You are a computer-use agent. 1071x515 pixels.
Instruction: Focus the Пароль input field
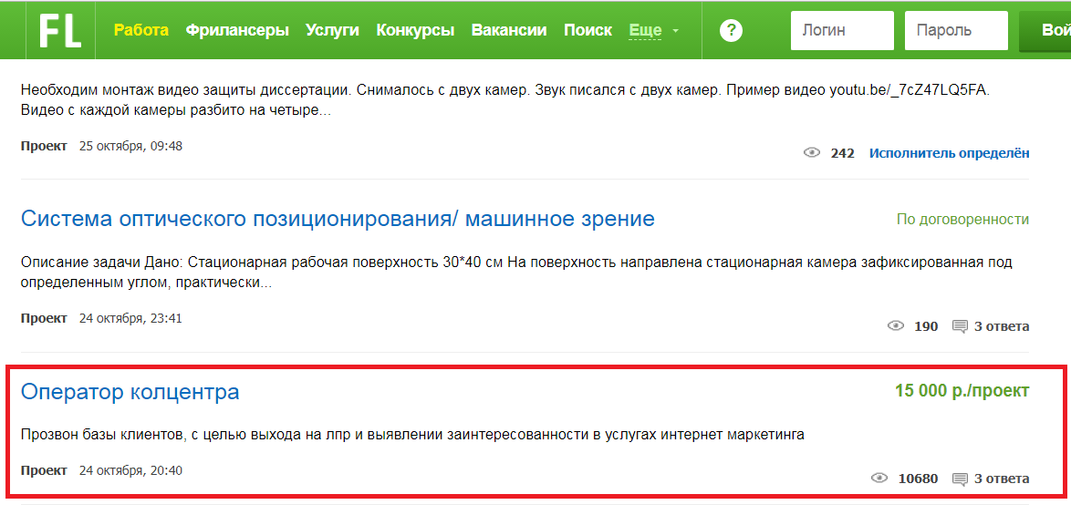[x=956, y=31]
